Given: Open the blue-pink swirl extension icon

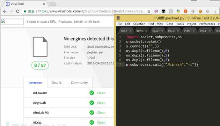Looking at the screenshot, I should tap(156, 11).
